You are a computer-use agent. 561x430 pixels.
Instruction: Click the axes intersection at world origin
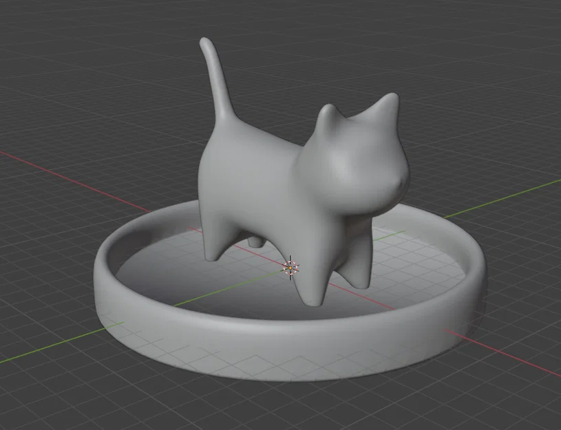tap(290, 269)
